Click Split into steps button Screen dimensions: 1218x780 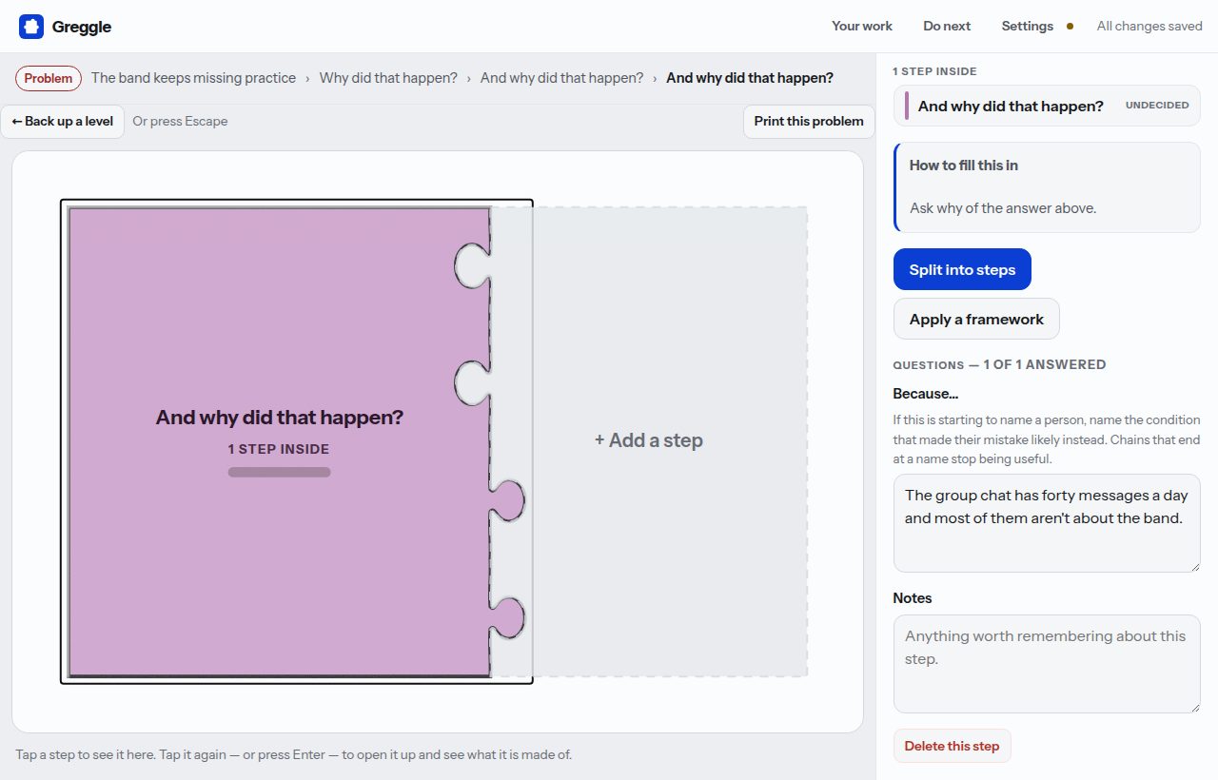coord(962,270)
